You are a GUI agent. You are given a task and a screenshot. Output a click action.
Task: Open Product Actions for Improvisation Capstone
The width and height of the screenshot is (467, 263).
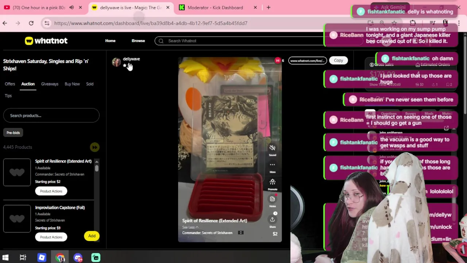click(51, 237)
